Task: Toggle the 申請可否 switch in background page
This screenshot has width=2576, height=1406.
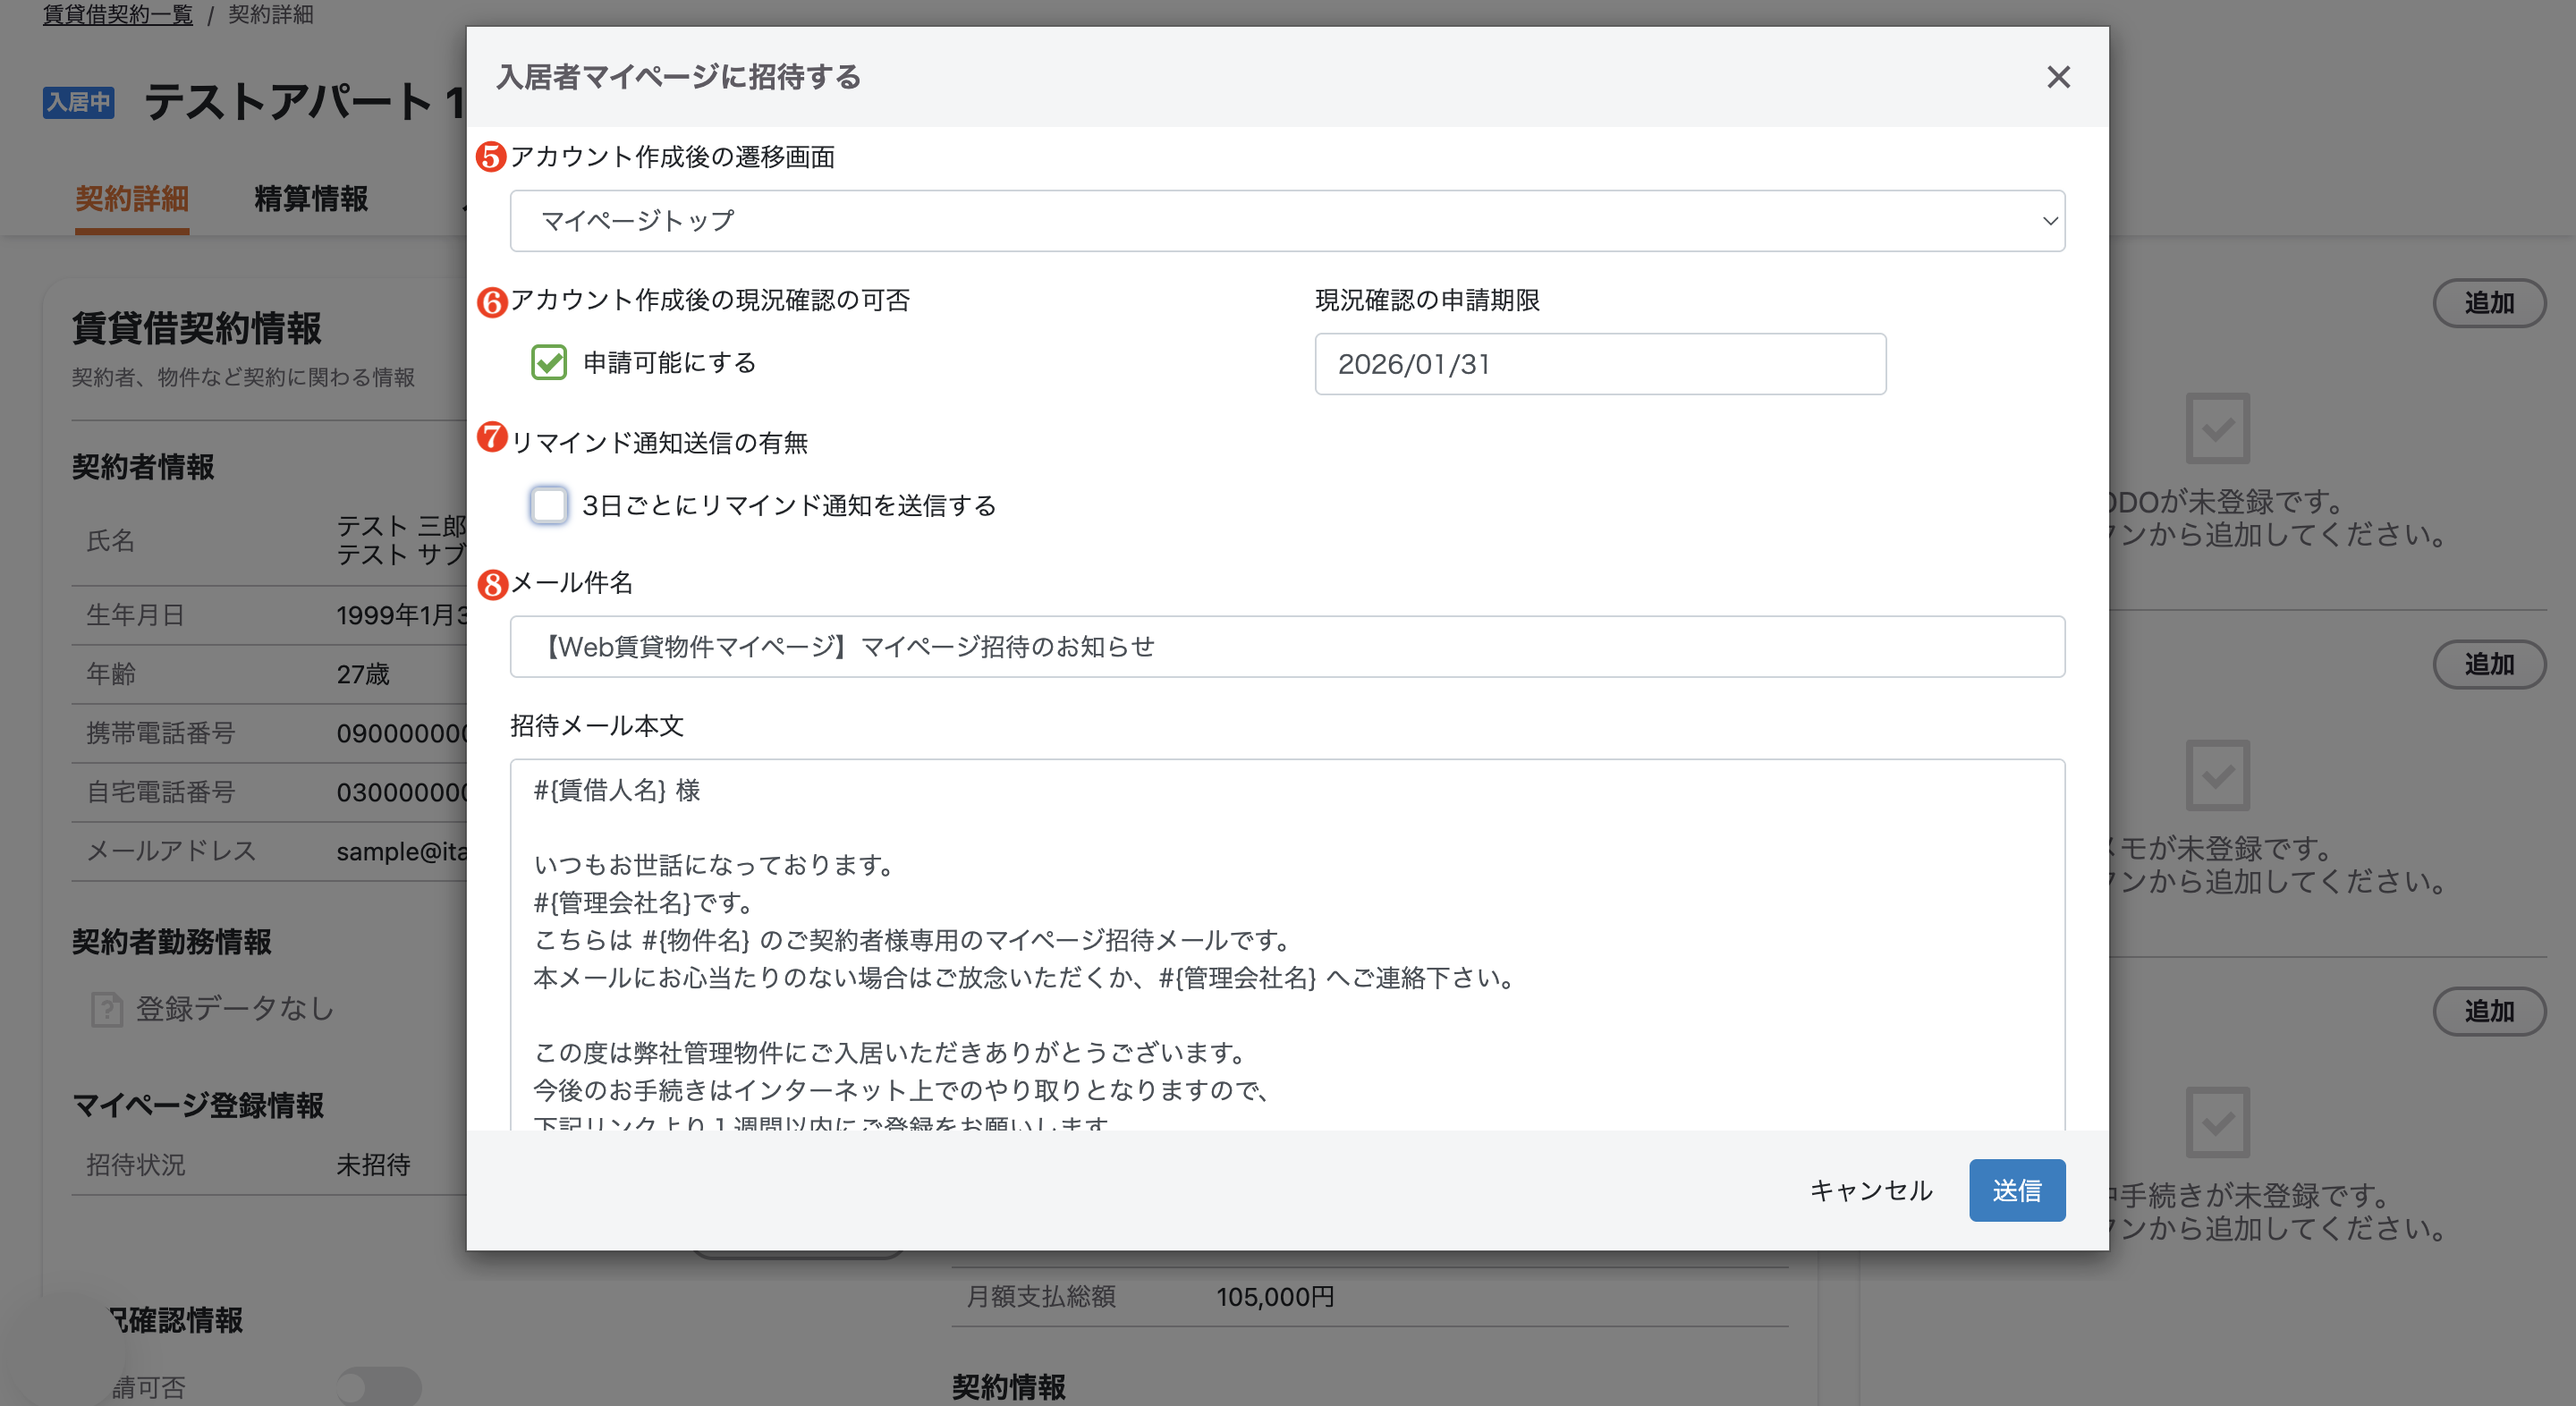Action: click(x=378, y=1386)
